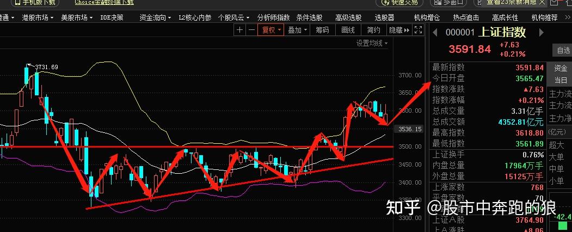The image size is (572, 232).
Task: Zoom out the chart with minus button
Action: 251,30
